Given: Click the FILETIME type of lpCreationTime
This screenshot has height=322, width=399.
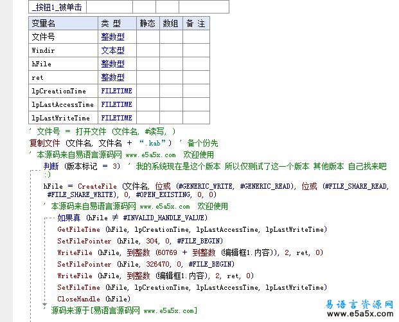Looking at the screenshot, I should click(118, 91).
